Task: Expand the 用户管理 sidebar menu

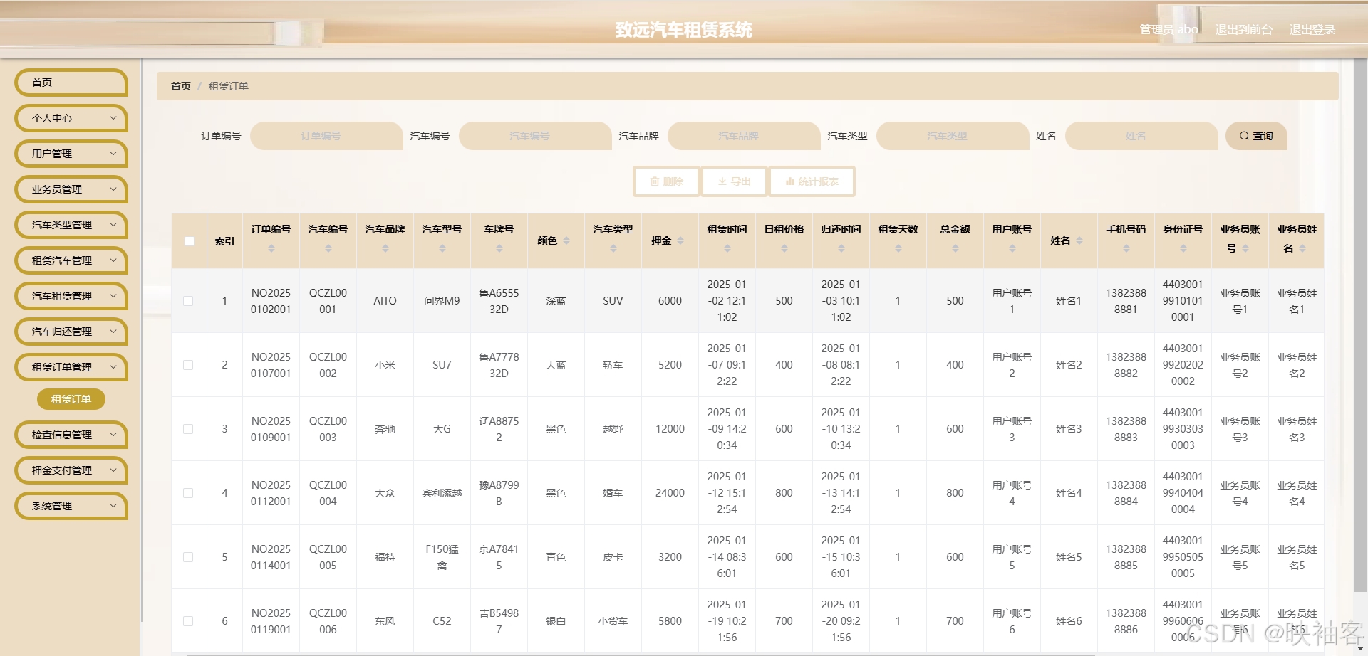Action: coord(71,154)
